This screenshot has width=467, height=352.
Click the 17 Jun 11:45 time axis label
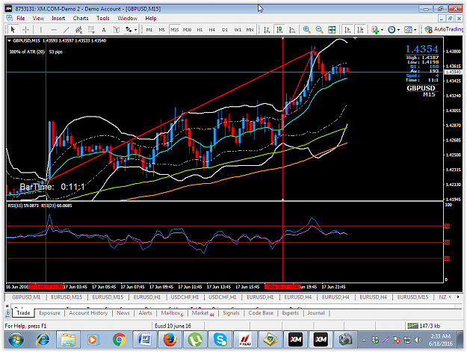point(190,287)
